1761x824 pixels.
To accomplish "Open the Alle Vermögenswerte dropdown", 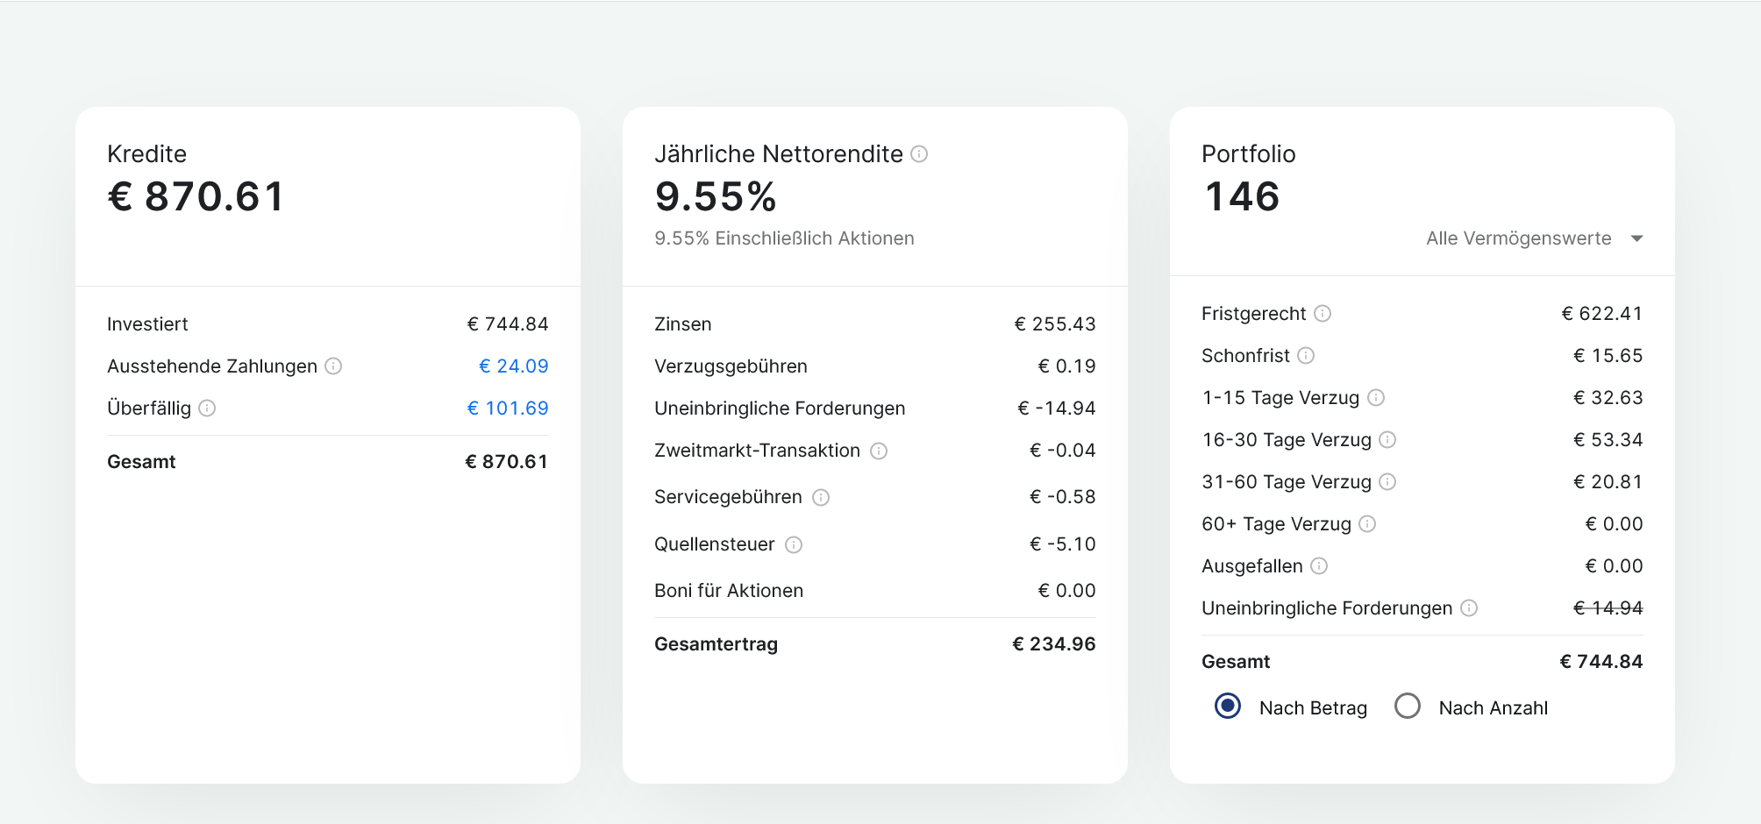I will click(1535, 238).
